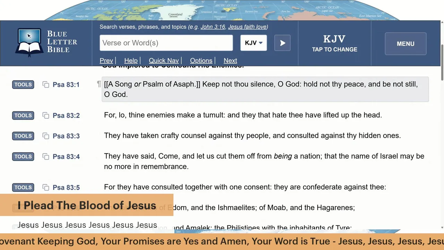Copy verse Psa 83:4 icon
The height and width of the screenshot is (250, 444).
pyautogui.click(x=46, y=157)
